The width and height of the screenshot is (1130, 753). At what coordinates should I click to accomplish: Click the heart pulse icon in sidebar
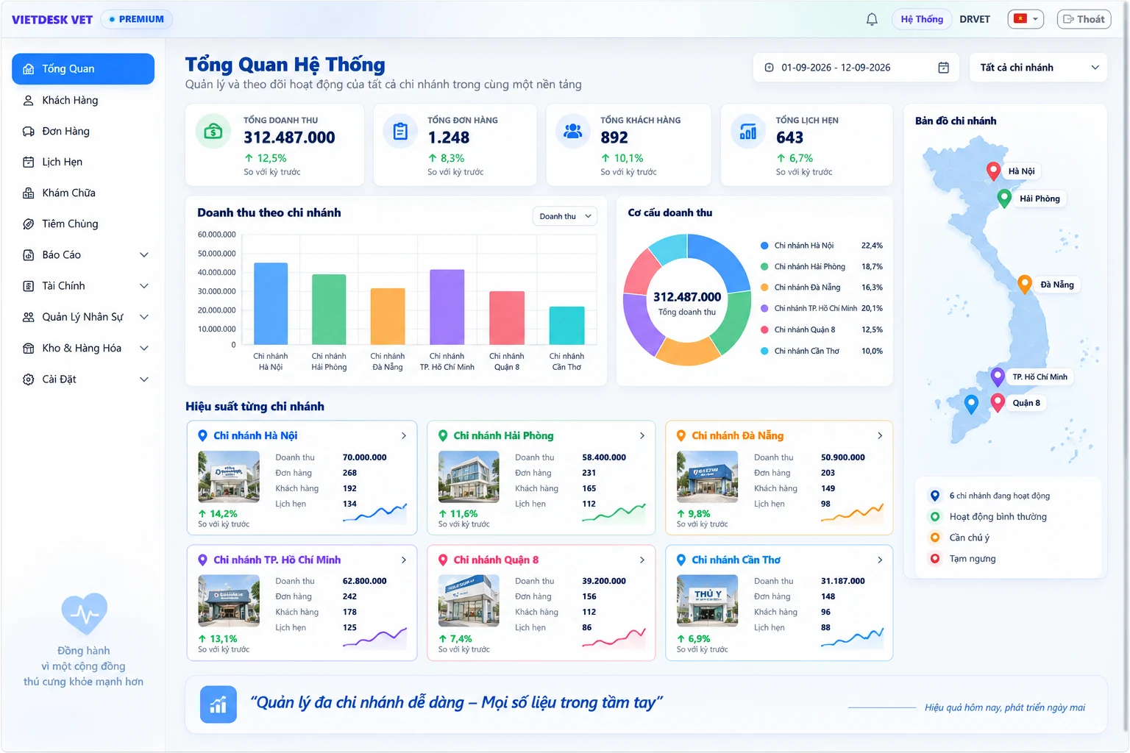click(x=84, y=614)
